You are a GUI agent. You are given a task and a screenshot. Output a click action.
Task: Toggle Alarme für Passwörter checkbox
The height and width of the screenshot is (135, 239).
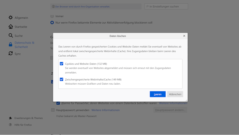click(58, 103)
